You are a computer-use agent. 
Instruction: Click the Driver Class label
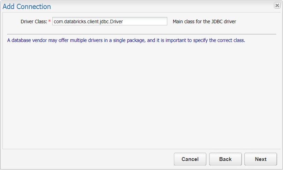coord(34,22)
